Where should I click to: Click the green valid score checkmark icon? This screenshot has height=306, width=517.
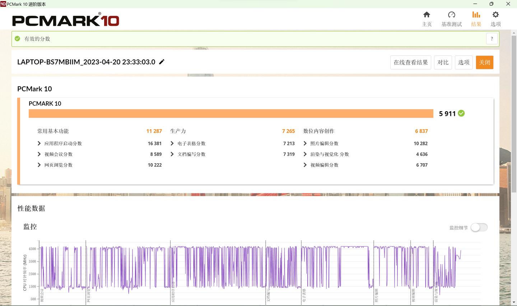(x=17, y=39)
